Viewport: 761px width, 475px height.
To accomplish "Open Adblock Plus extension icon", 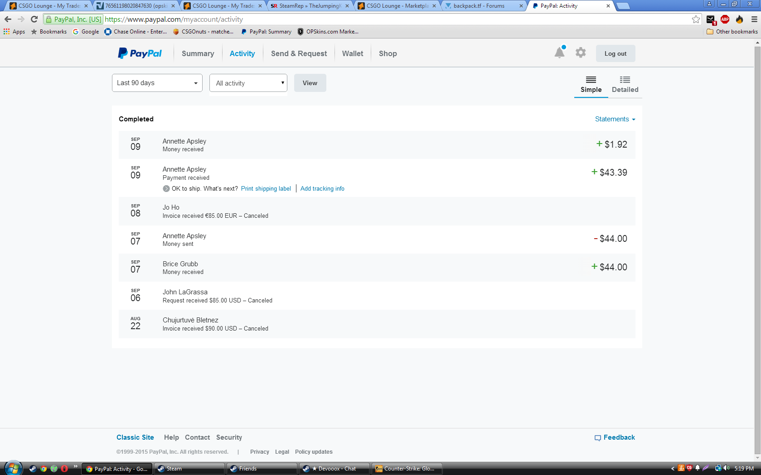I will pyautogui.click(x=725, y=19).
